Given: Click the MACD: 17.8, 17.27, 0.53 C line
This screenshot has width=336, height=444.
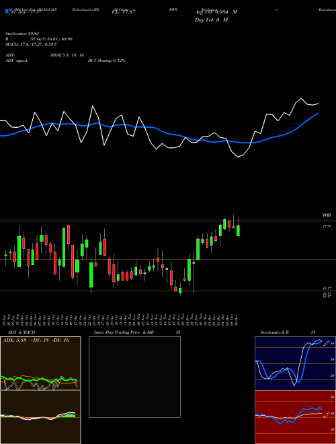Looking at the screenshot, I should click(31, 44).
